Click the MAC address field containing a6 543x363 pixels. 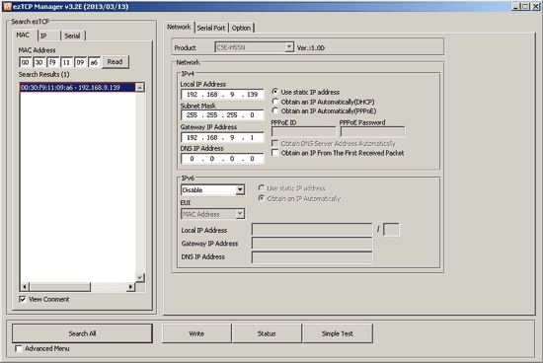click(x=94, y=62)
